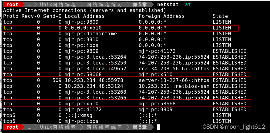Click the "netstat -at" command text
The image size is (270, 133).
(x=174, y=4)
